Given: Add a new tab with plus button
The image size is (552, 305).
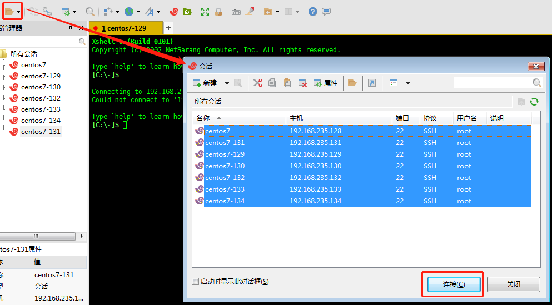Looking at the screenshot, I should click(168, 28).
